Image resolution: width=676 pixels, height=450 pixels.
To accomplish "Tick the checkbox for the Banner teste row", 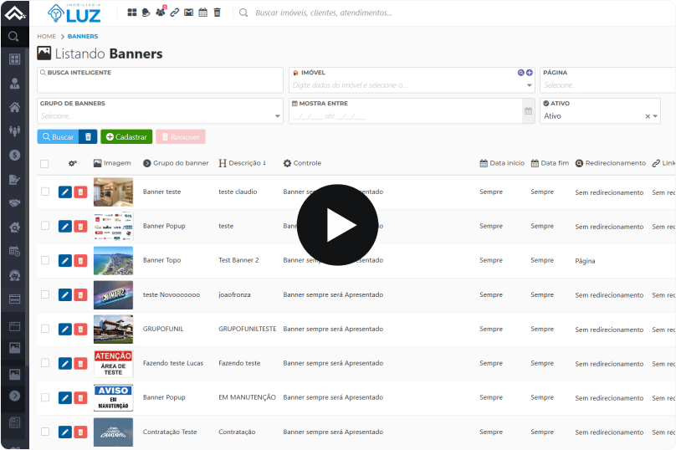I will coord(45,192).
